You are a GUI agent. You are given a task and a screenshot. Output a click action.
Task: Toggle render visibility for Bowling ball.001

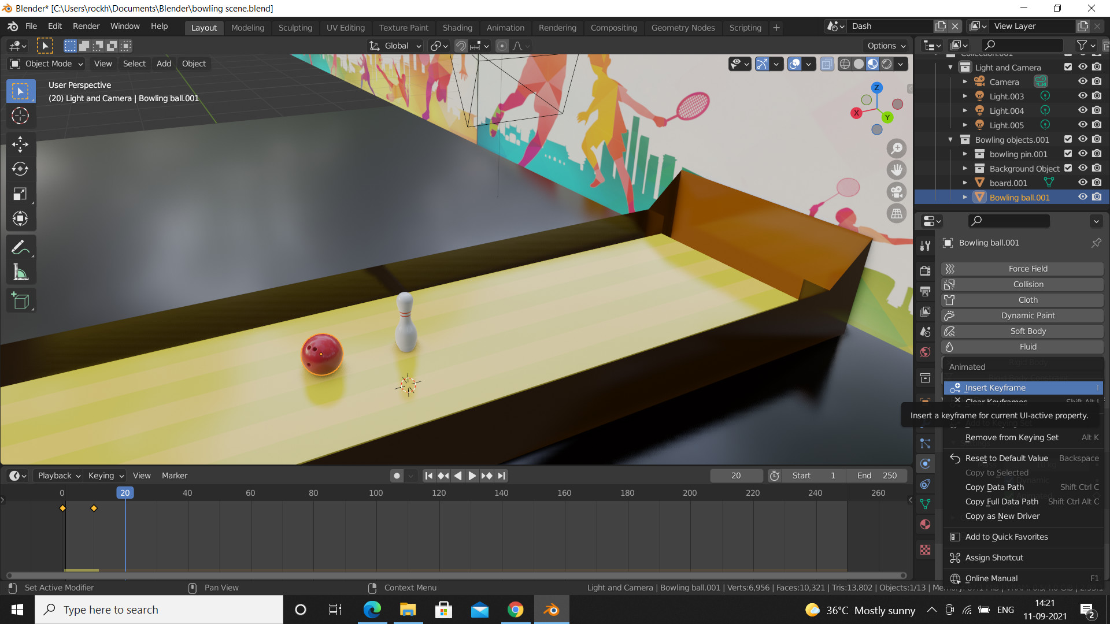click(1097, 197)
